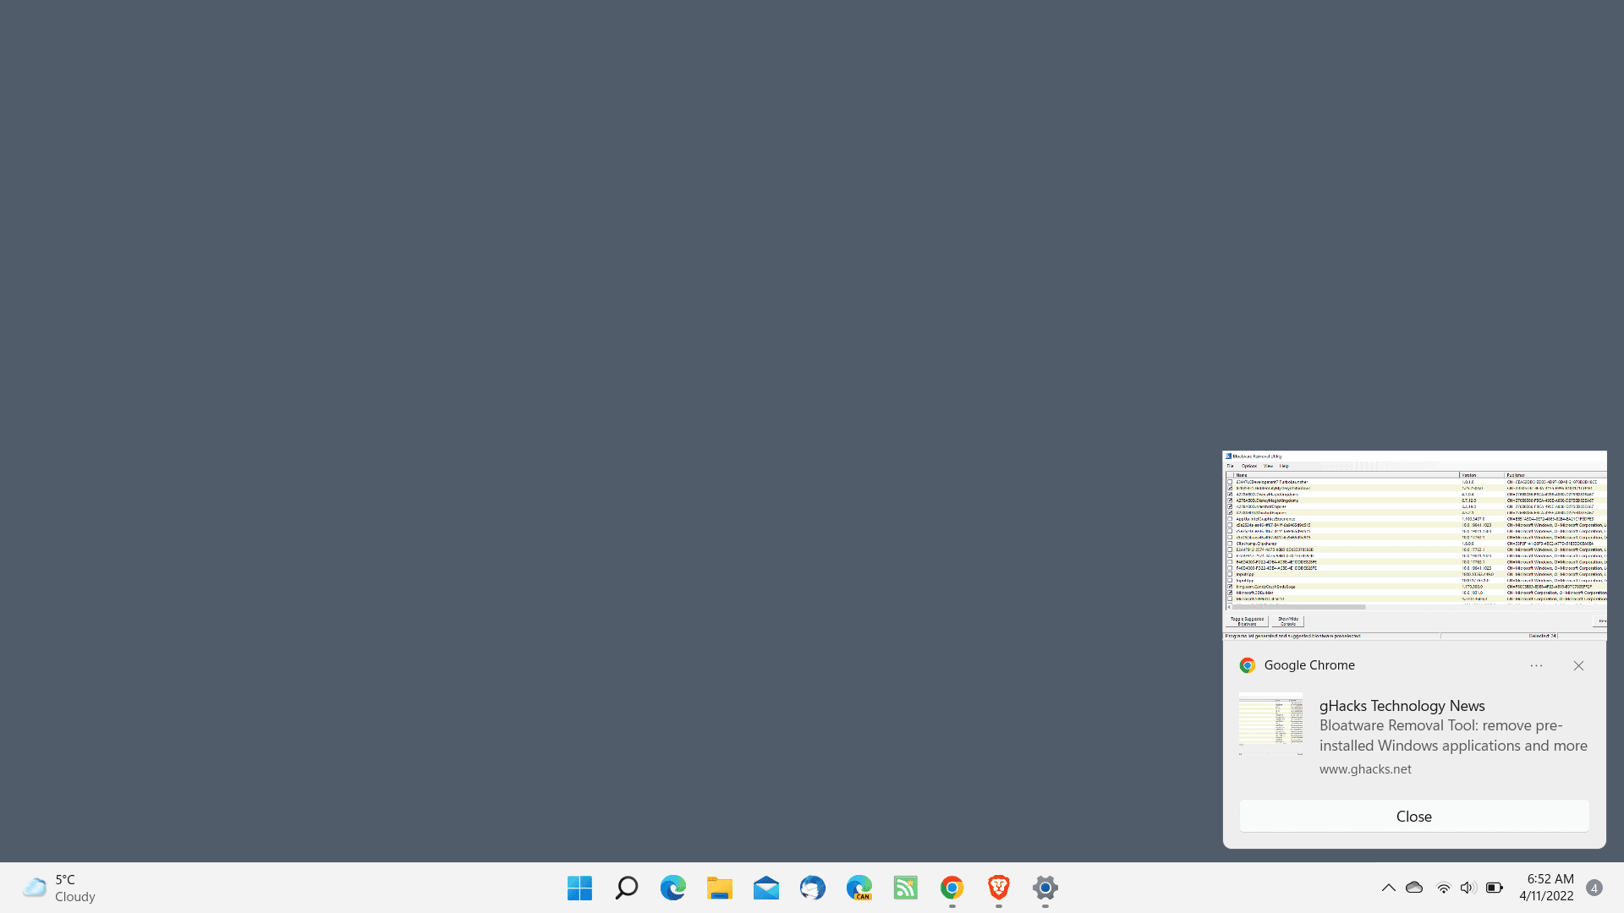Open the OneDrive cloud tray icon

coord(1414,888)
